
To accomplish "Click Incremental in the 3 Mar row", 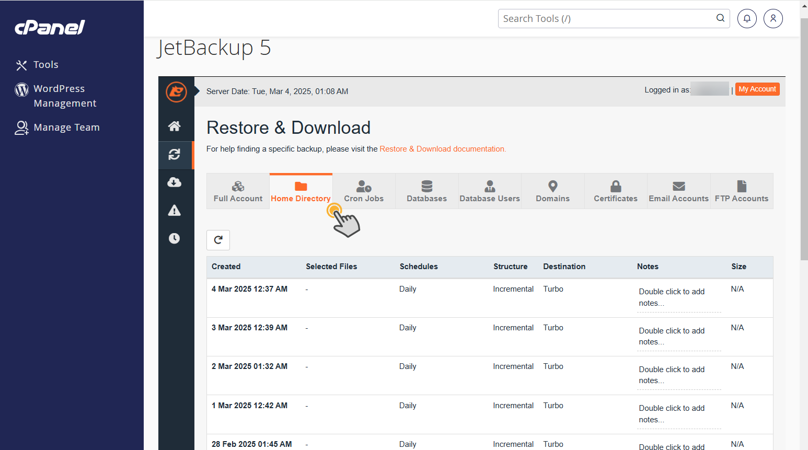I will (513, 328).
